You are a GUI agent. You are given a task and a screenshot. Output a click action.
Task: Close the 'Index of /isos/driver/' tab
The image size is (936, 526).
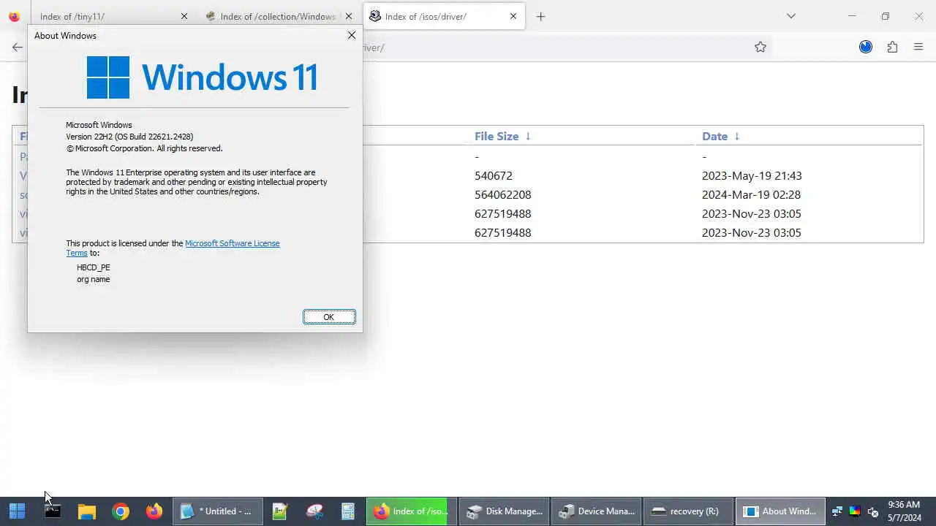(513, 16)
